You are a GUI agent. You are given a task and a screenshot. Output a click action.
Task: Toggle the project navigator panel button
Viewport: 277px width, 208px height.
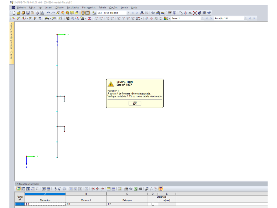point(83,13)
